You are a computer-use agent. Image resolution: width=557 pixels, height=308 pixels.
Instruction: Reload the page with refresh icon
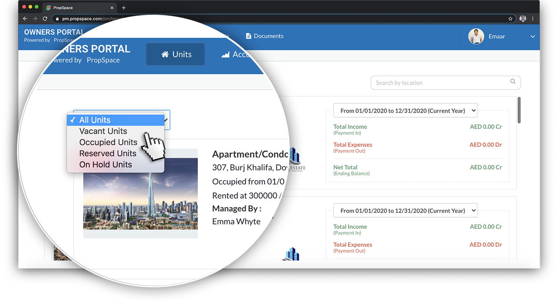[x=45, y=19]
